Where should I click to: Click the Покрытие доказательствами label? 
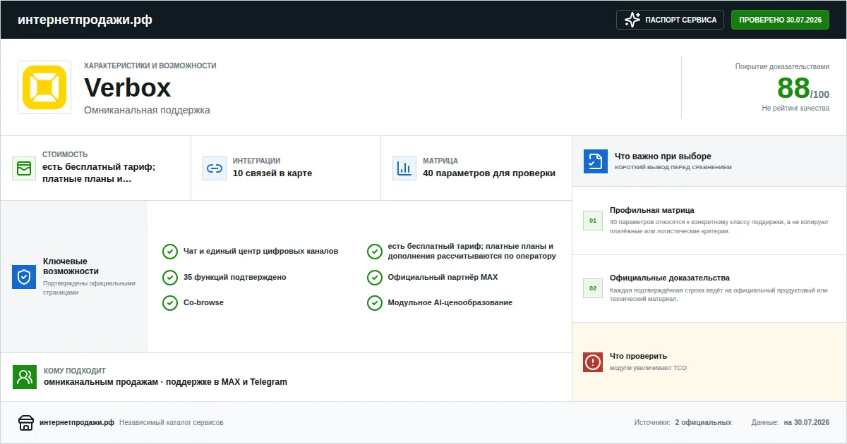point(782,66)
